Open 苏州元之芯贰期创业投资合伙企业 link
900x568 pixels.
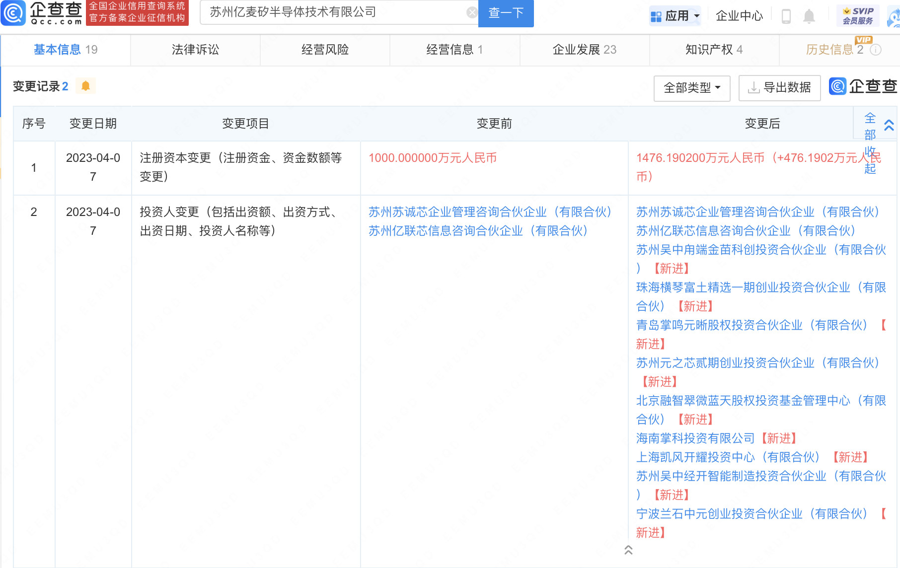click(x=757, y=363)
